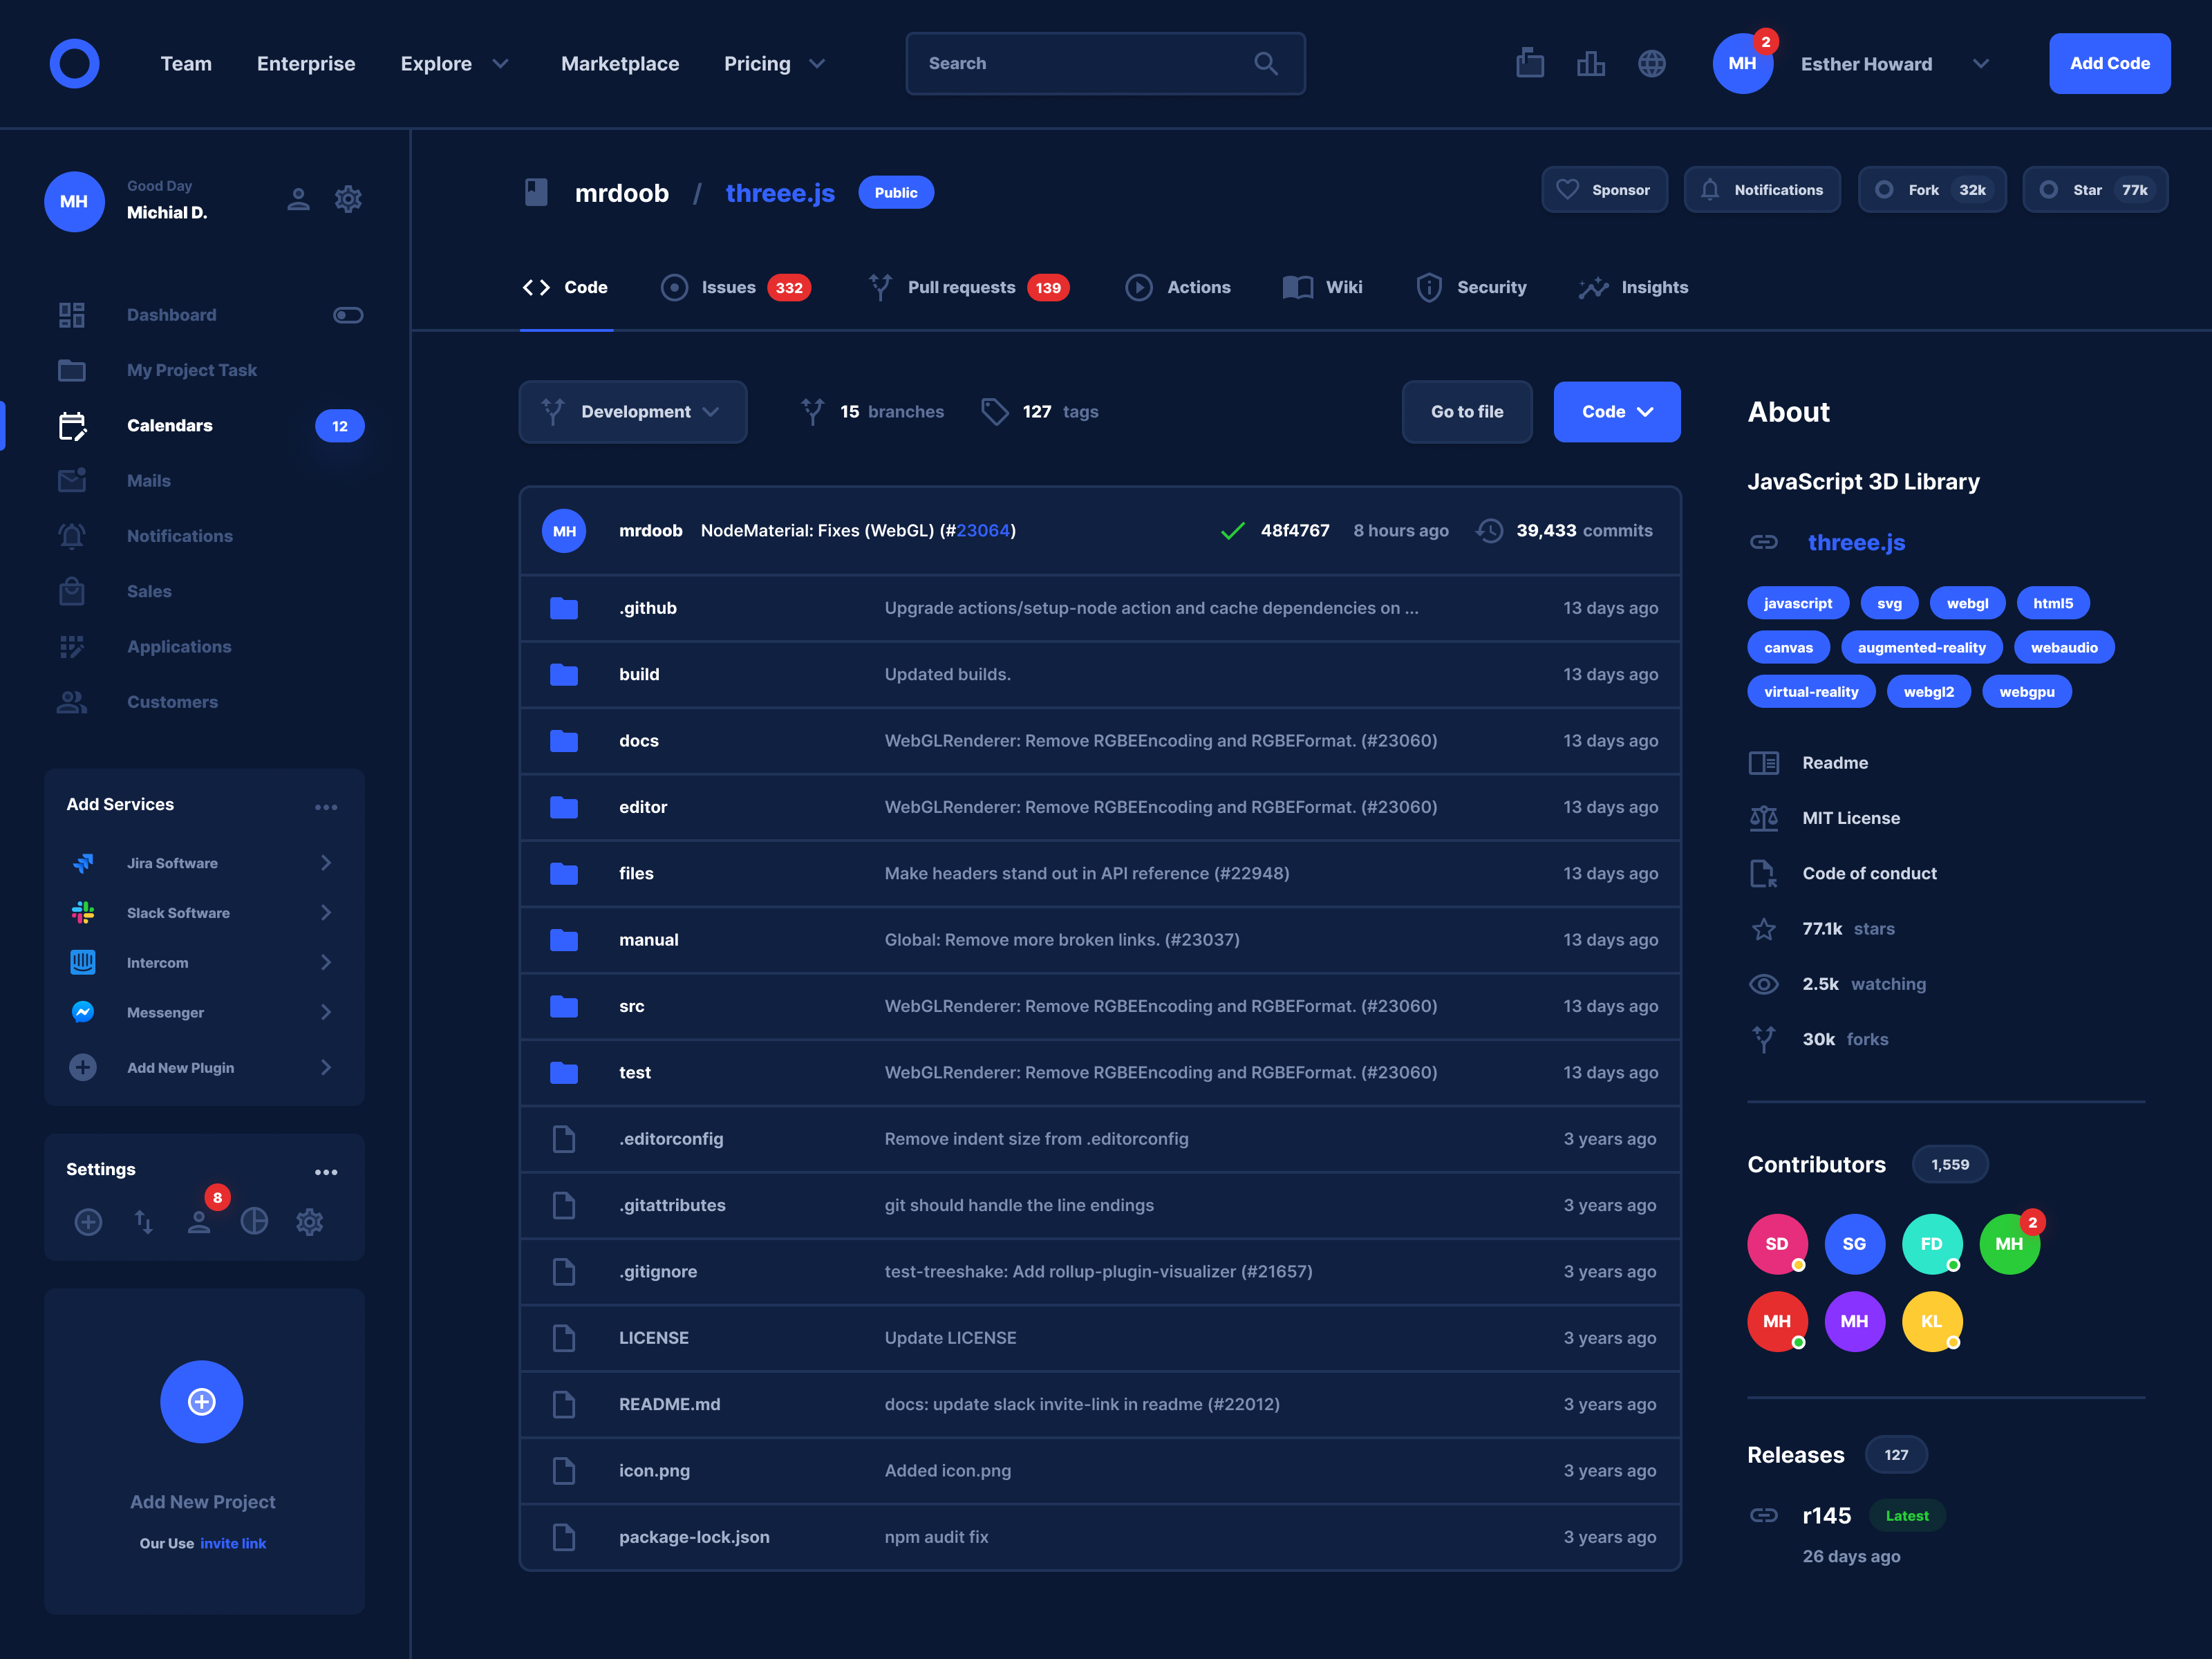Toggle Star on the repository
The width and height of the screenshot is (2212, 1659).
pyautogui.click(x=2095, y=190)
